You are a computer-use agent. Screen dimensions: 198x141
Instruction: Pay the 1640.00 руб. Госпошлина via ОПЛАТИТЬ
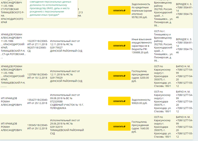click(x=119, y=126)
